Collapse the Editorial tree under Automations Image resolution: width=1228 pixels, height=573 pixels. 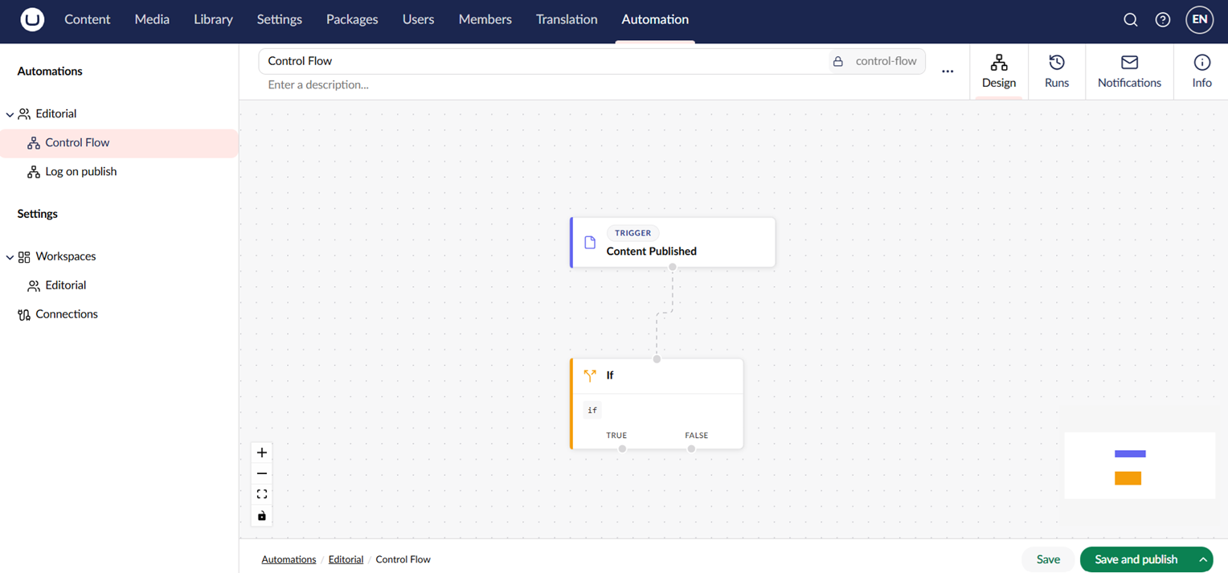[x=10, y=114]
